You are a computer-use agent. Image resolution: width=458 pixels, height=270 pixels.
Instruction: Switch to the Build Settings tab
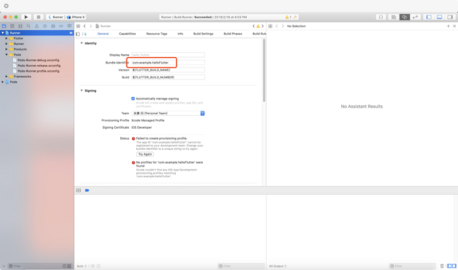pyautogui.click(x=203, y=34)
